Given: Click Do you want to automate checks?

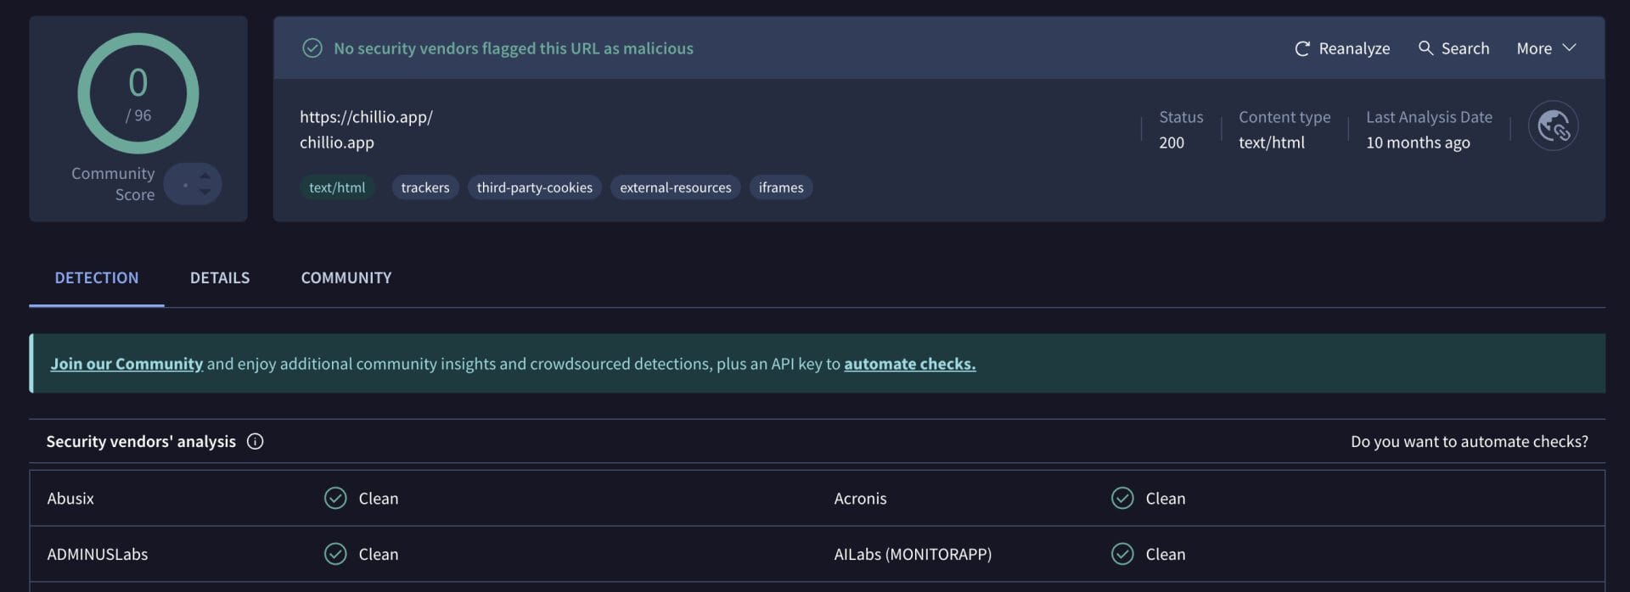Looking at the screenshot, I should (x=1470, y=442).
